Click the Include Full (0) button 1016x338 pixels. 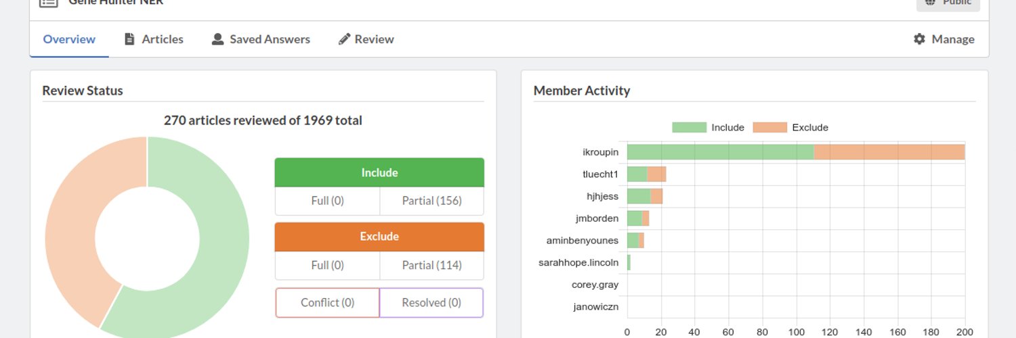coord(328,201)
